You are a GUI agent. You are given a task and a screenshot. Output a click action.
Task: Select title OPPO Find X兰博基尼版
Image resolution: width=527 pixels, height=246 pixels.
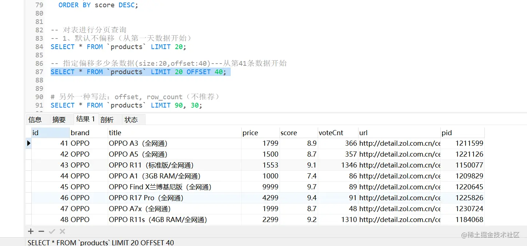pos(175,187)
